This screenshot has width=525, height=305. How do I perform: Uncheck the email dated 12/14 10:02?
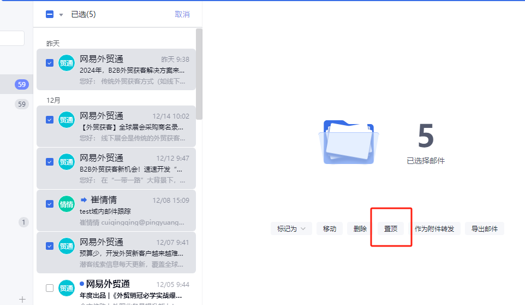[50, 120]
